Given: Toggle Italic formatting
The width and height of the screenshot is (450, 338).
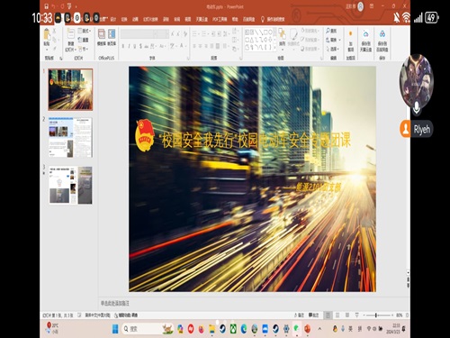Looking at the screenshot, I should pyautogui.click(x=129, y=46).
